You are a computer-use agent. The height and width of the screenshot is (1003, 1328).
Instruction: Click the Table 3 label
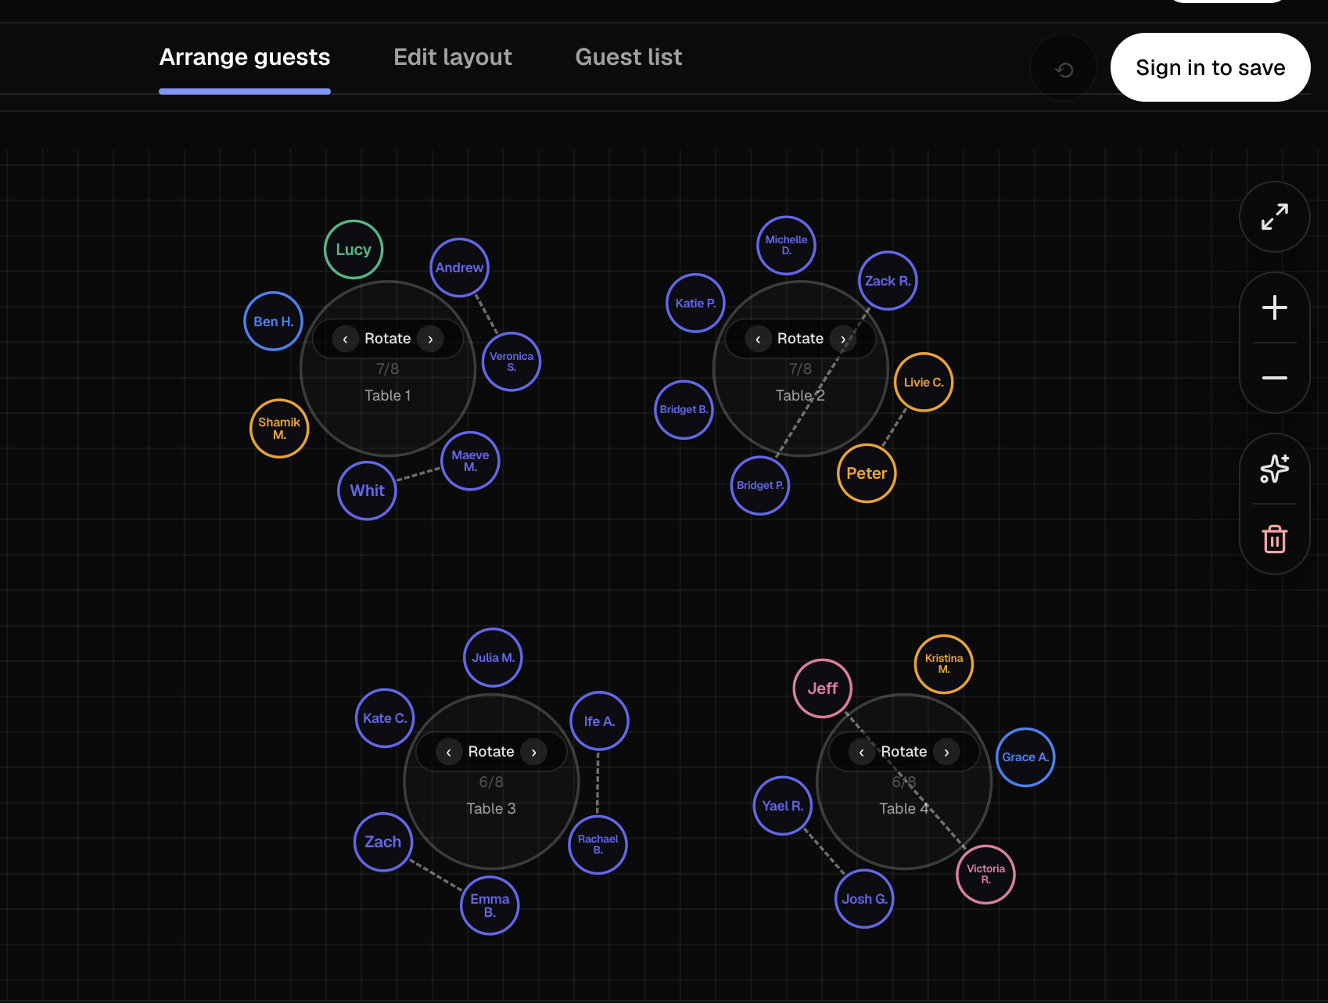(491, 809)
